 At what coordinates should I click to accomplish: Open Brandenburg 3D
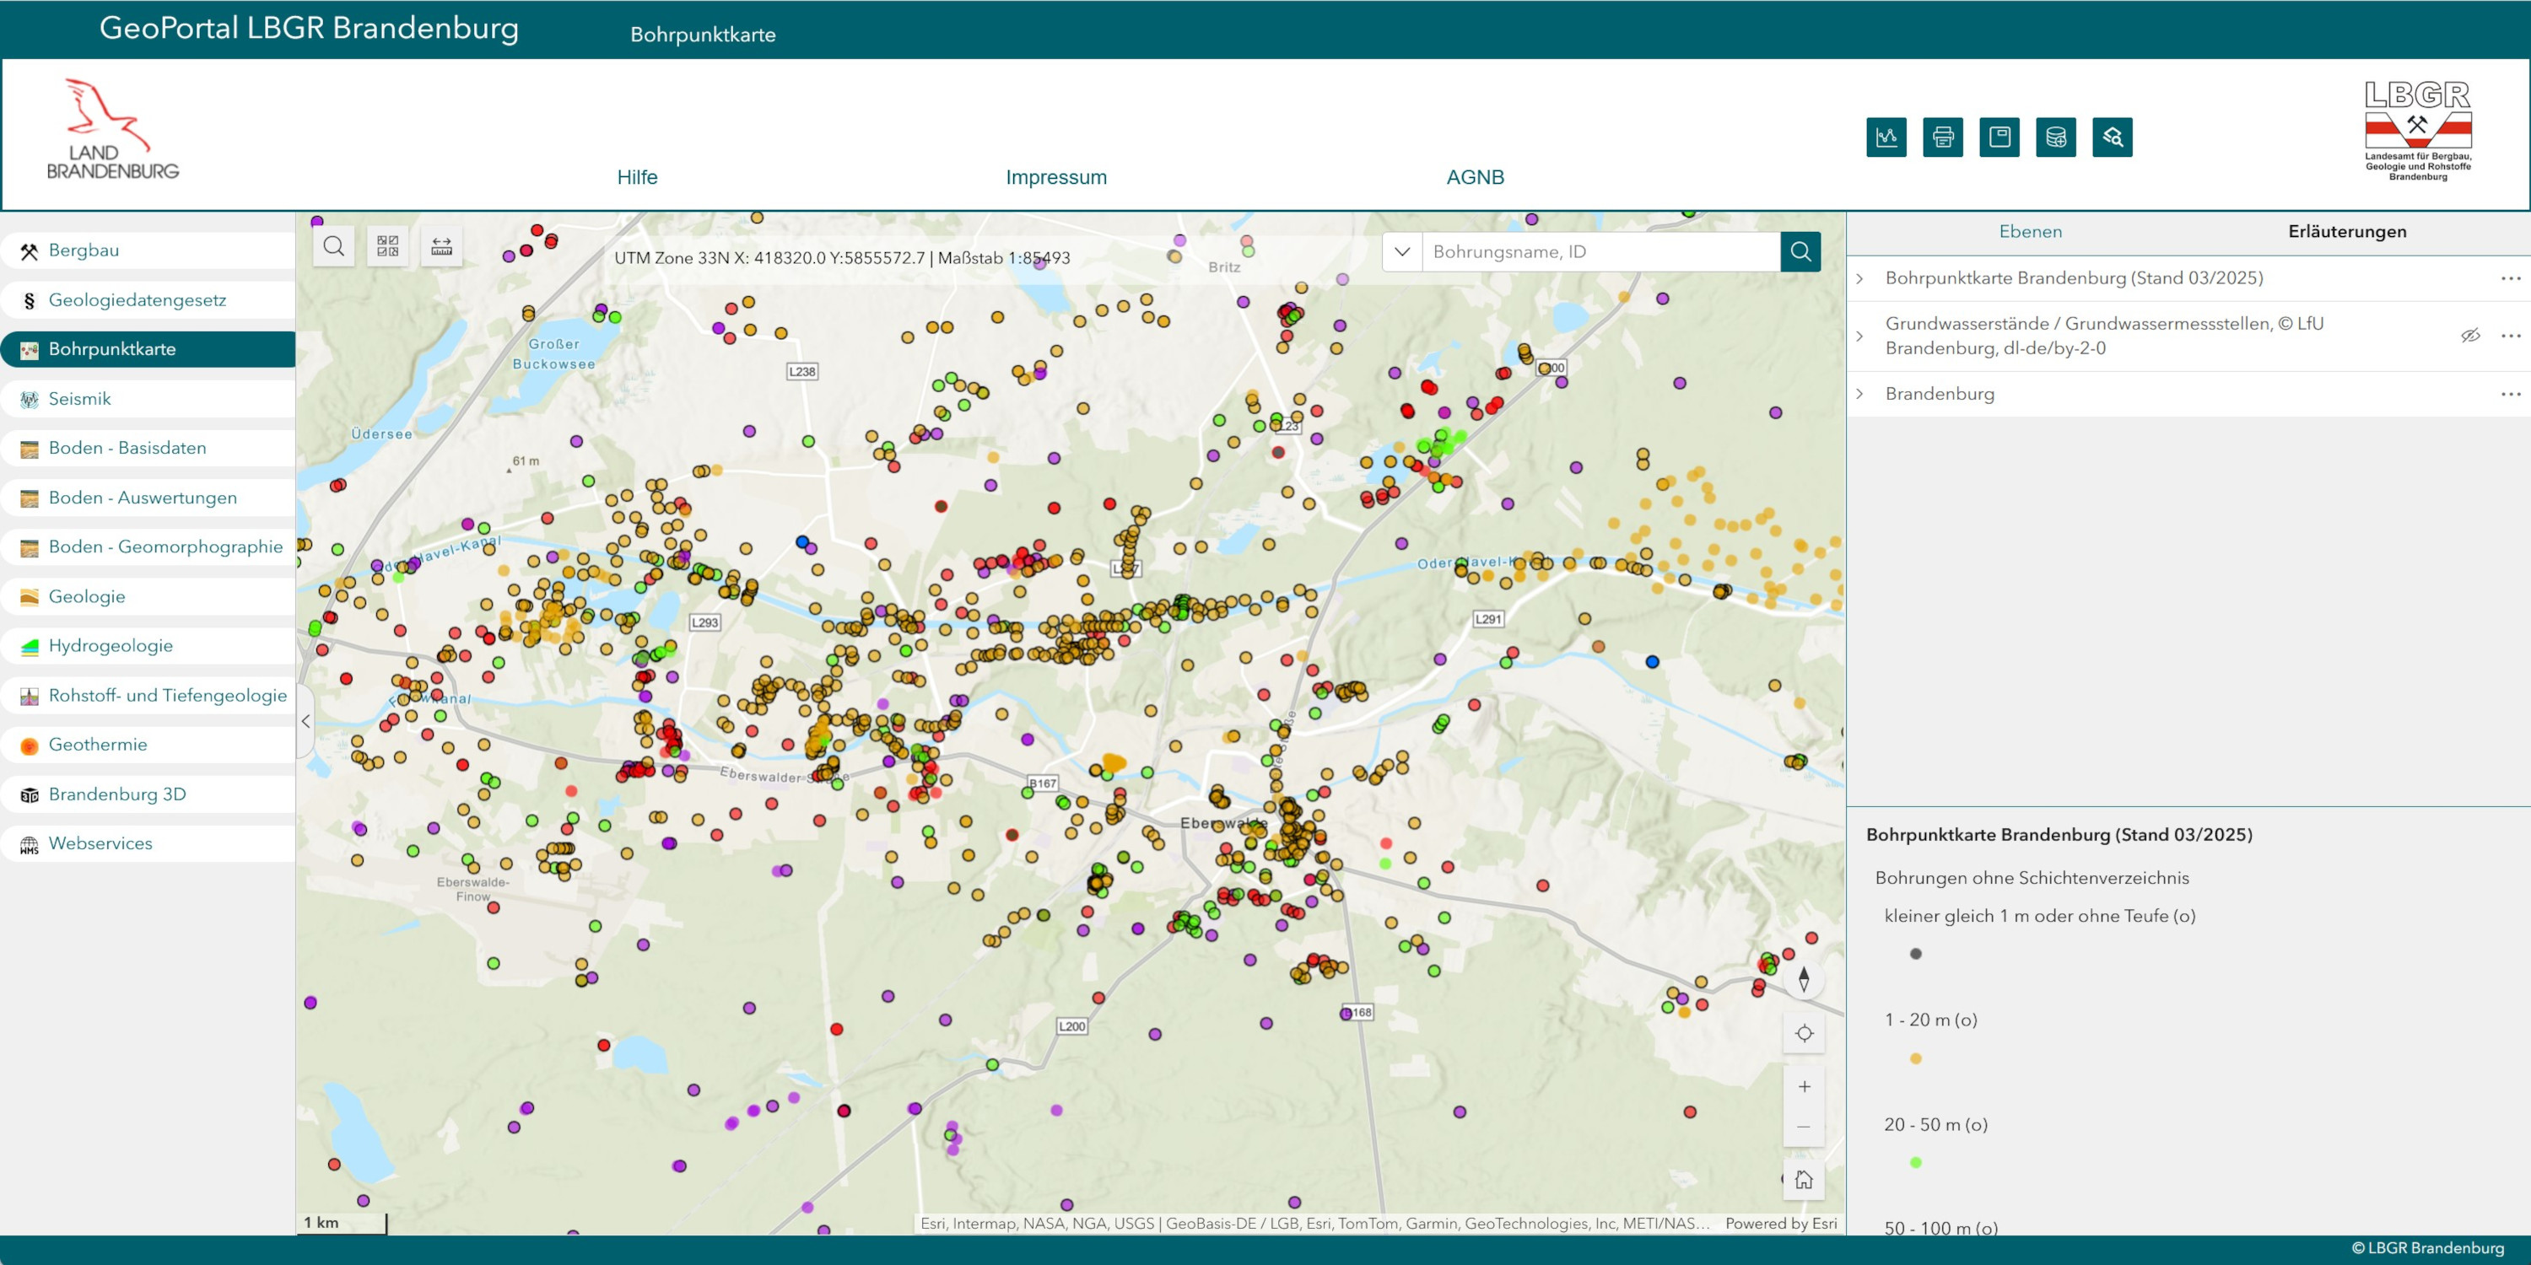[x=148, y=794]
